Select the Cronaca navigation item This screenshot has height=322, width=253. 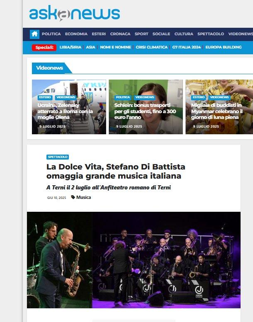point(120,34)
